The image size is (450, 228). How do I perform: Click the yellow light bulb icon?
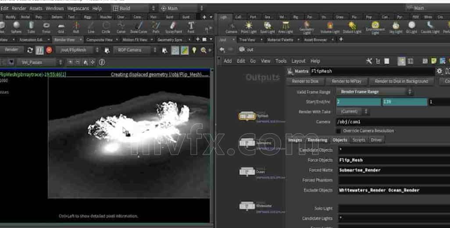(194, 50)
